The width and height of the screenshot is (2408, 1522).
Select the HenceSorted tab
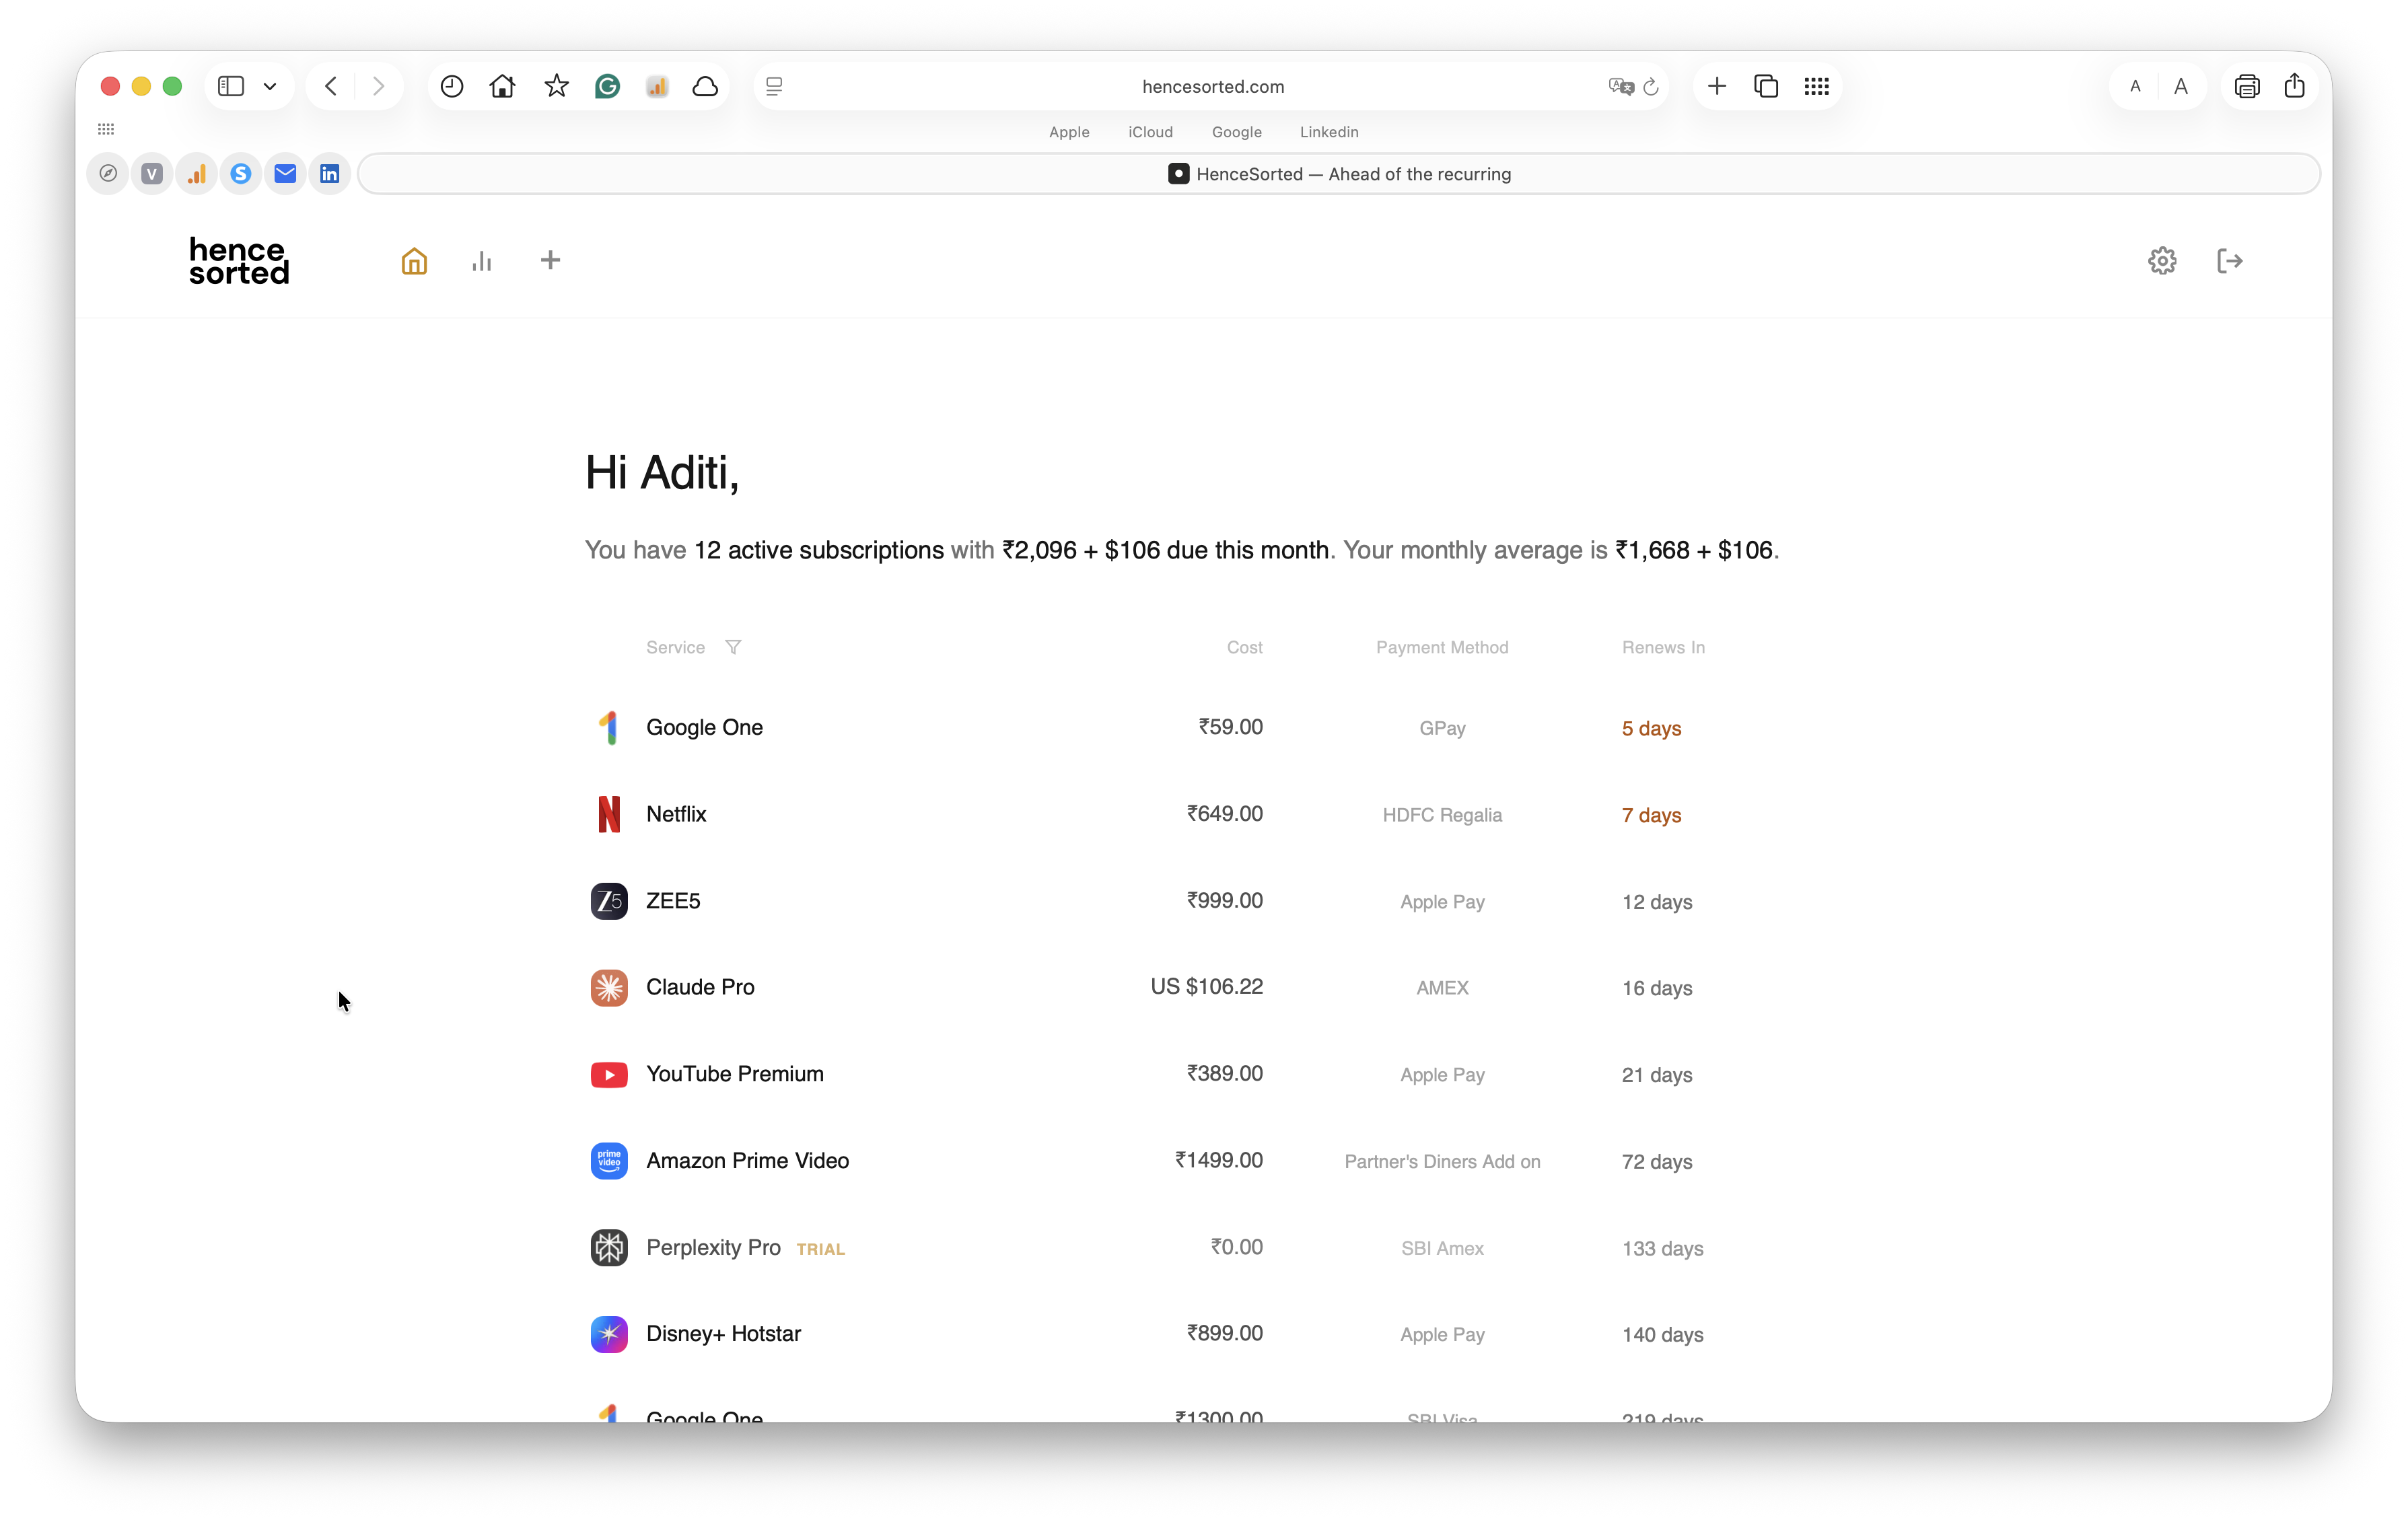click(1340, 173)
